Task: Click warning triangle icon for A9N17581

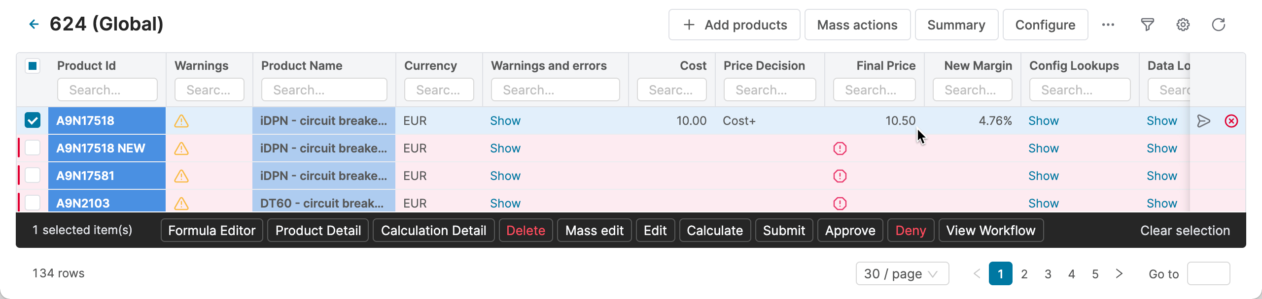Action: [181, 176]
